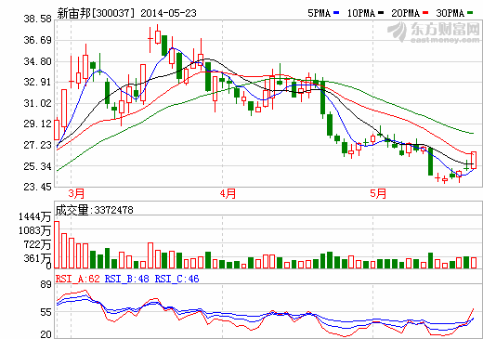
Task: Click the RSI_A:62 indicator label
Action: tap(78, 279)
